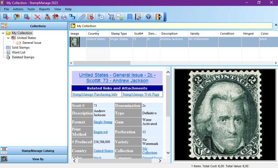The height and width of the screenshot is (168, 278).
Task: Open the StampManage Web Page link
Action: click(x=141, y=94)
